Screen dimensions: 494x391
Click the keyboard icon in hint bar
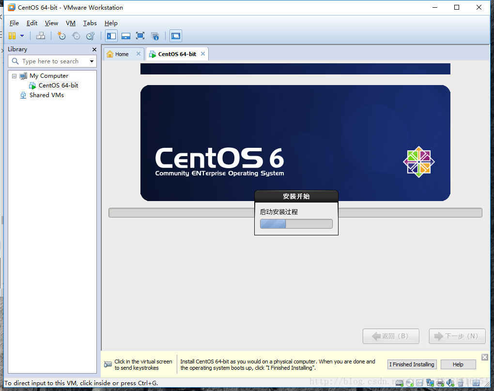coord(108,364)
